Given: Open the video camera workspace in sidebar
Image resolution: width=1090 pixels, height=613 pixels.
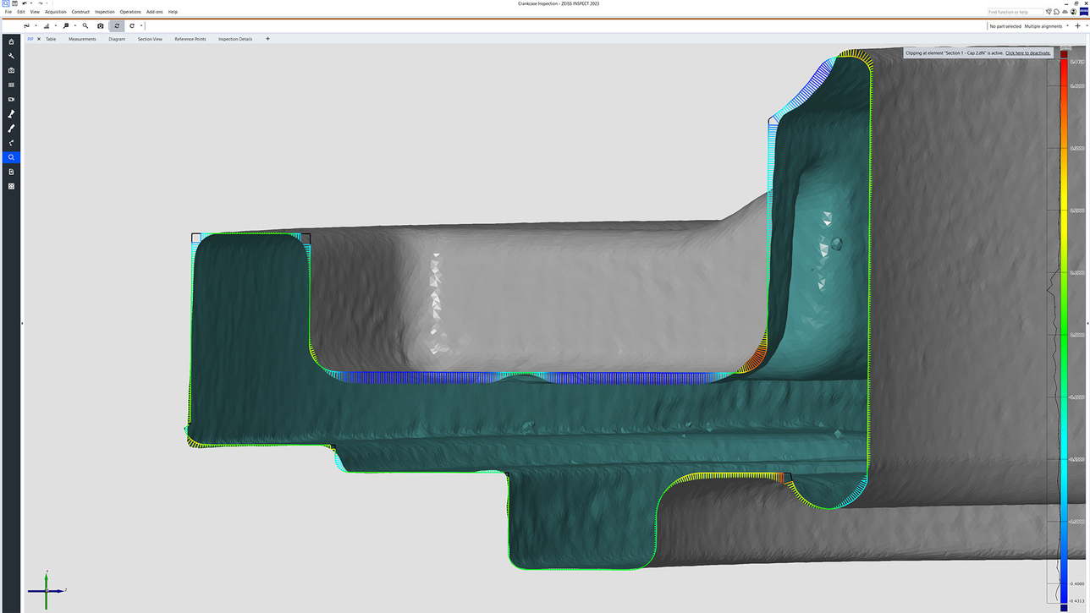Looking at the screenshot, I should point(11,100).
